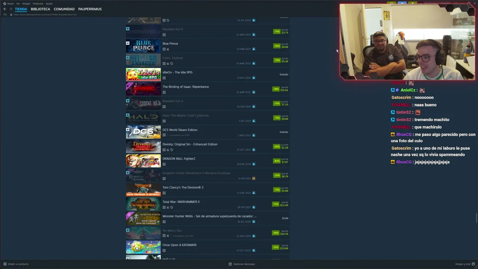Click the Windows icon under Once Upon A KATAMARI
This screenshot has height=269, width=478.
click(x=164, y=250)
